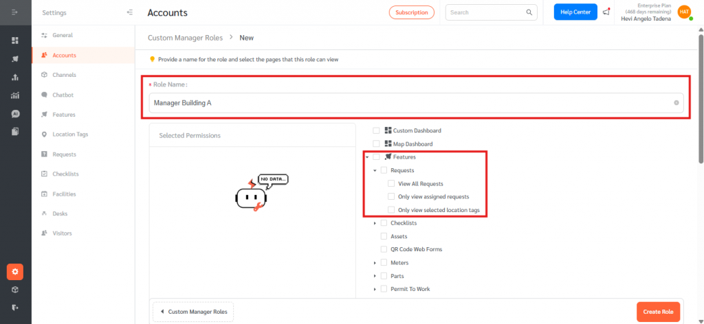The width and height of the screenshot is (704, 324).
Task: Collapse the Settings sidebar panel icon
Action: 130,12
